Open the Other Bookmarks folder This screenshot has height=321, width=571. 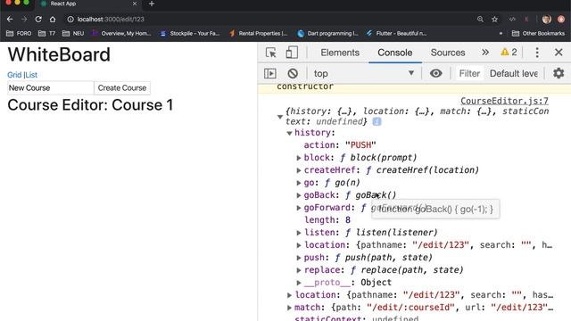(538, 34)
